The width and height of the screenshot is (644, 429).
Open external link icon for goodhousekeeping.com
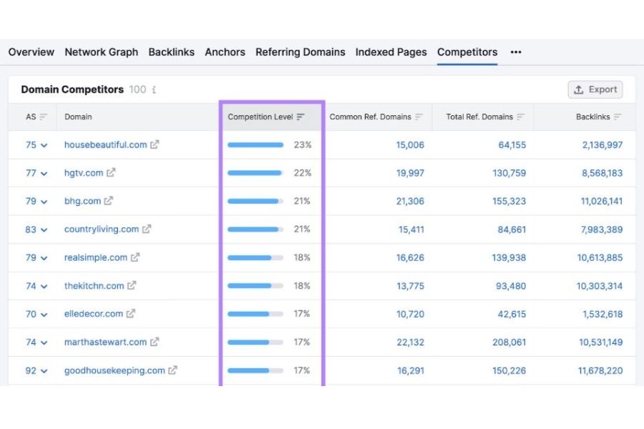172,370
